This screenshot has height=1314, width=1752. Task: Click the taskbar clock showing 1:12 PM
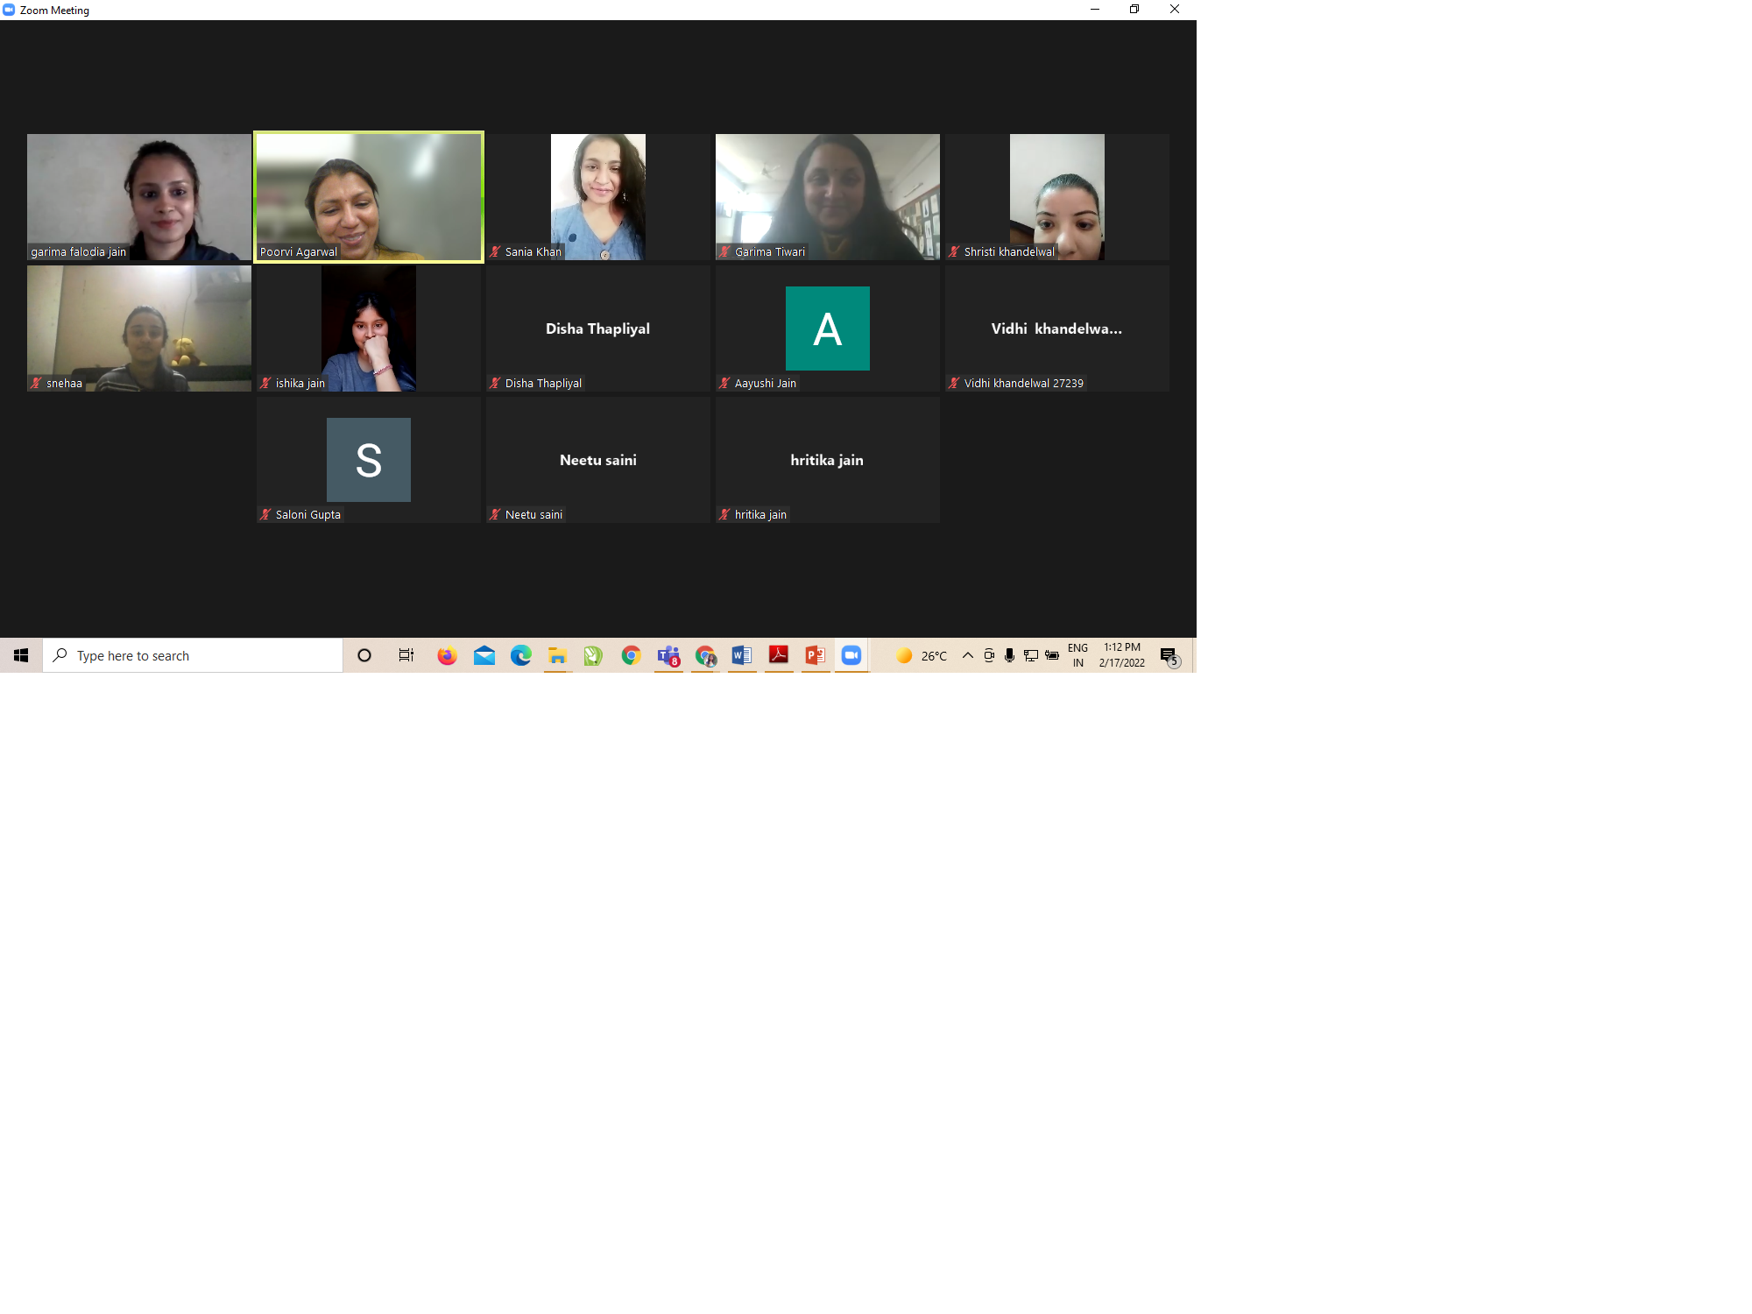(1122, 655)
